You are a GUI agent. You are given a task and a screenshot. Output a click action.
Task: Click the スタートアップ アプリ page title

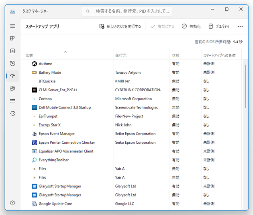pyautogui.click(x=42, y=26)
